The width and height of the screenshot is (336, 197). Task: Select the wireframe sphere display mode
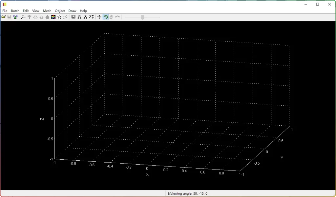click(x=36, y=17)
